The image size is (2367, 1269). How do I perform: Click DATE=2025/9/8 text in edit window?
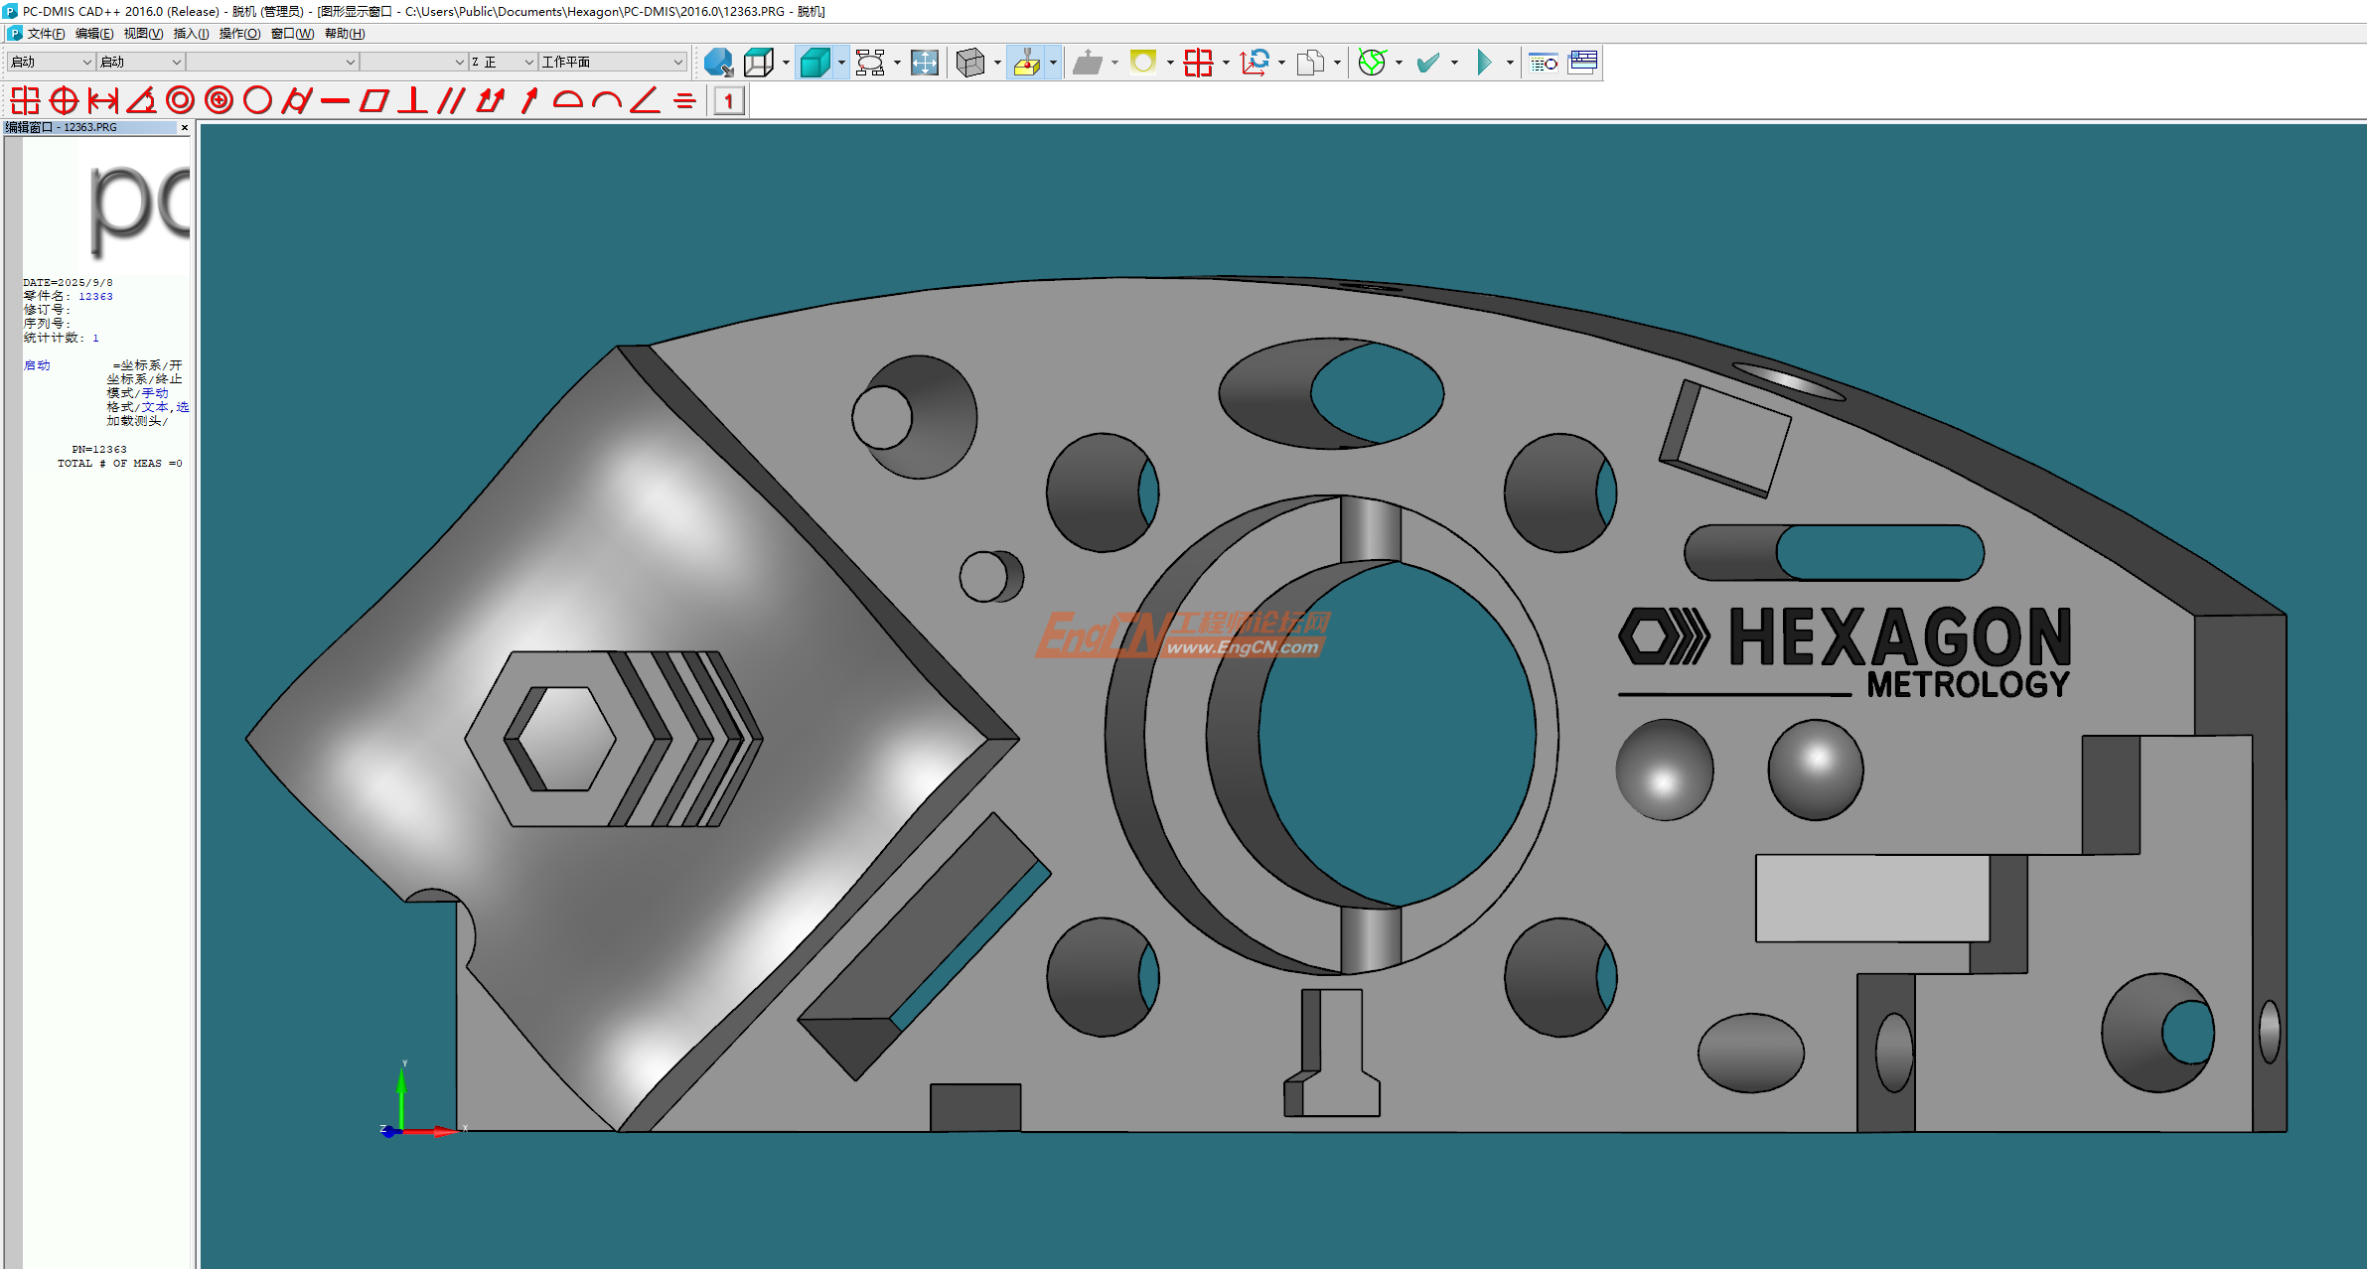[68, 282]
